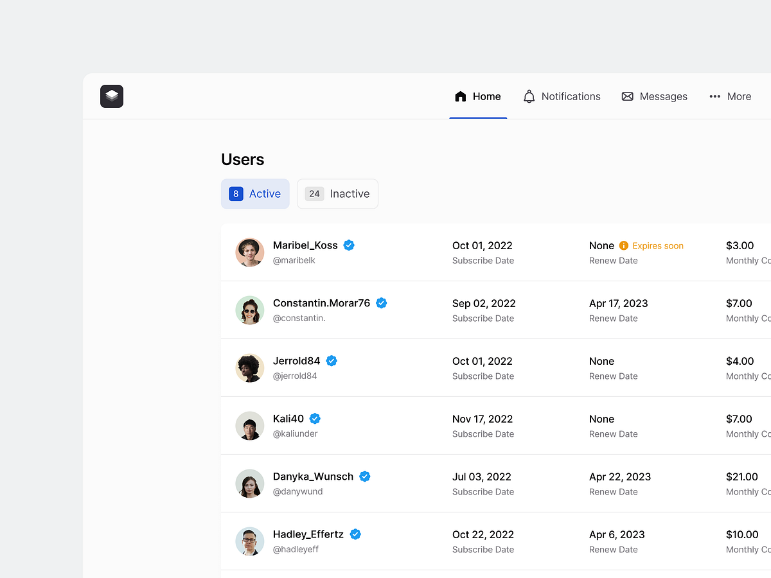Switch to the Inactive users filter
This screenshot has width=771, height=578.
[337, 193]
